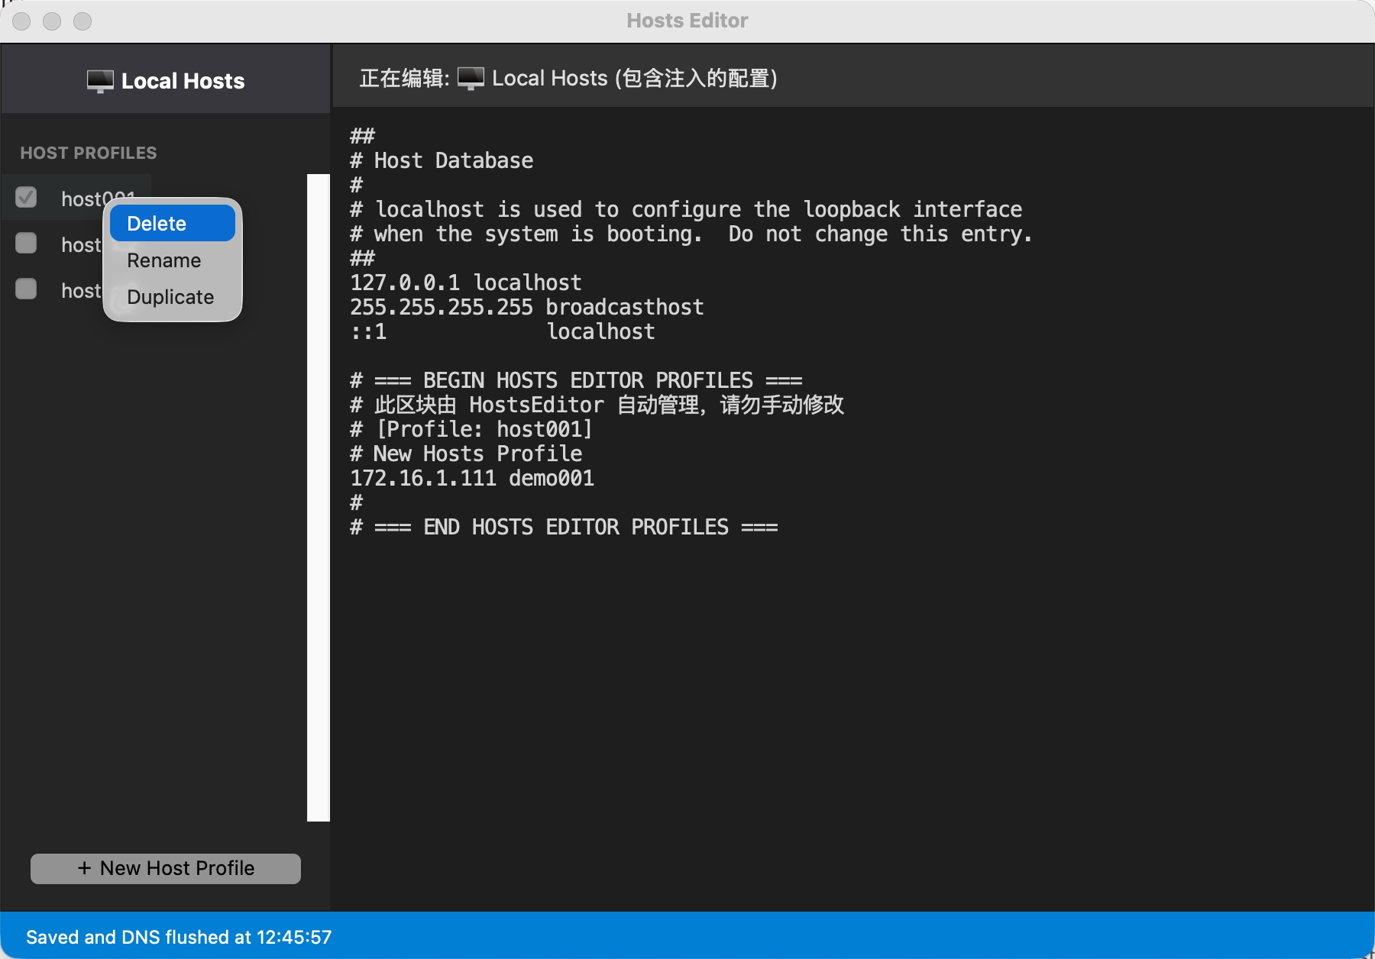Click the 'when the system is booting' comment line
The width and height of the screenshot is (1375, 959).
click(691, 234)
